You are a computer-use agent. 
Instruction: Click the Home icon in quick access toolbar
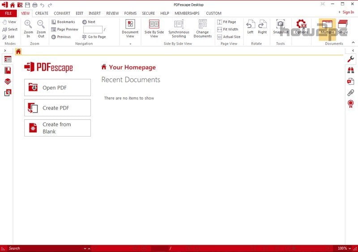13,5
